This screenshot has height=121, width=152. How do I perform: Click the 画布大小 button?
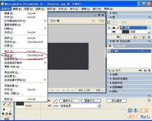[69, 101]
